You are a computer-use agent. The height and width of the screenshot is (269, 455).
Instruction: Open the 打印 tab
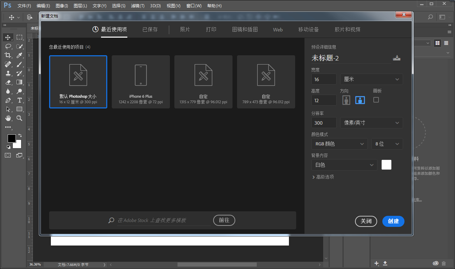(x=211, y=30)
